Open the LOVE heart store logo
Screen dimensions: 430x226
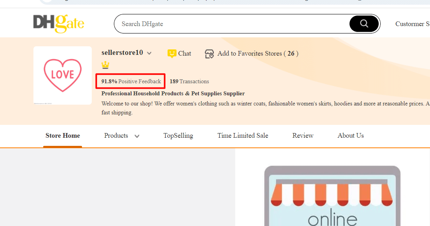point(63,75)
